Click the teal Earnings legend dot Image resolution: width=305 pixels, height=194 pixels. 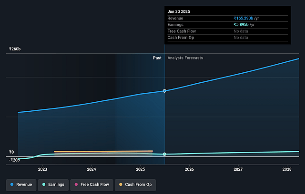coord(44,184)
